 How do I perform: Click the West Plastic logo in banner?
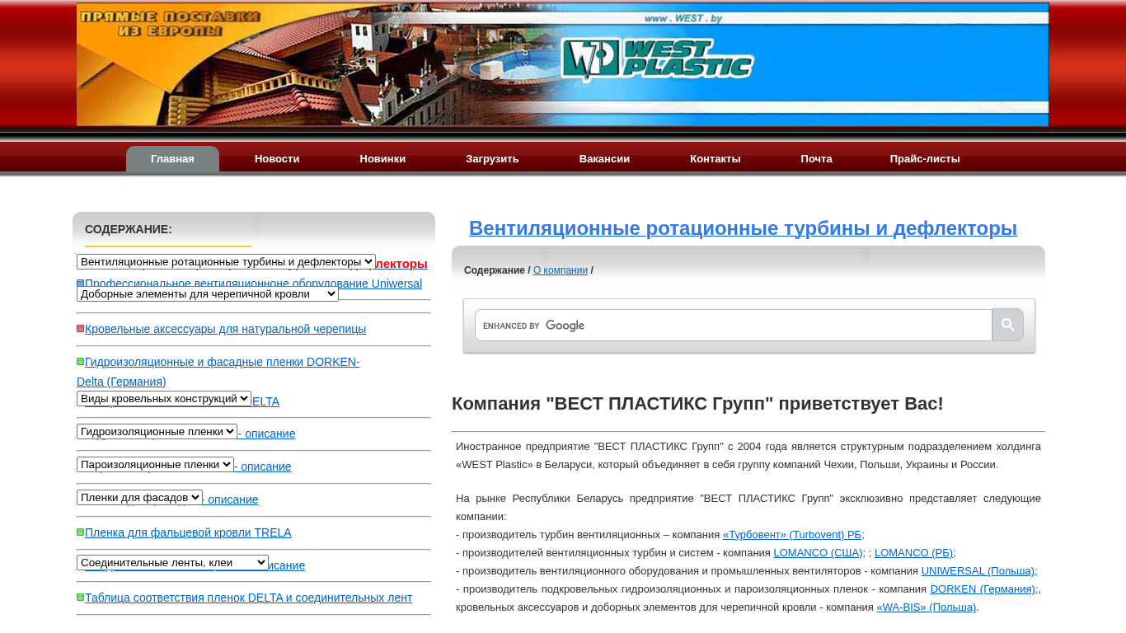tap(658, 59)
